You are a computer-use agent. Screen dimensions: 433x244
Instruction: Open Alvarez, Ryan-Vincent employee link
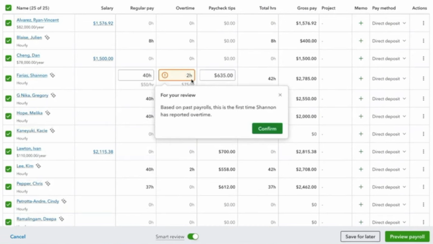pos(38,20)
